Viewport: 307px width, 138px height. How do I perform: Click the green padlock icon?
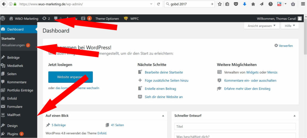[15, 4]
